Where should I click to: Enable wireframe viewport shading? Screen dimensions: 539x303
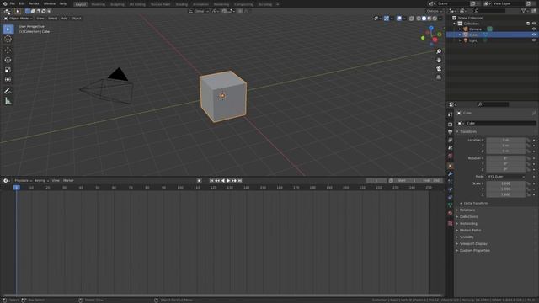(419, 19)
